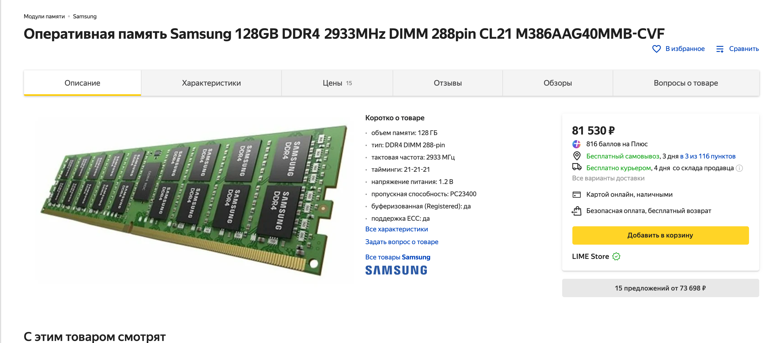Click the Plus points colorful icon

pos(576,144)
